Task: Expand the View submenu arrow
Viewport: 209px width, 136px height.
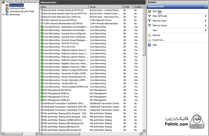Action: click(205, 30)
